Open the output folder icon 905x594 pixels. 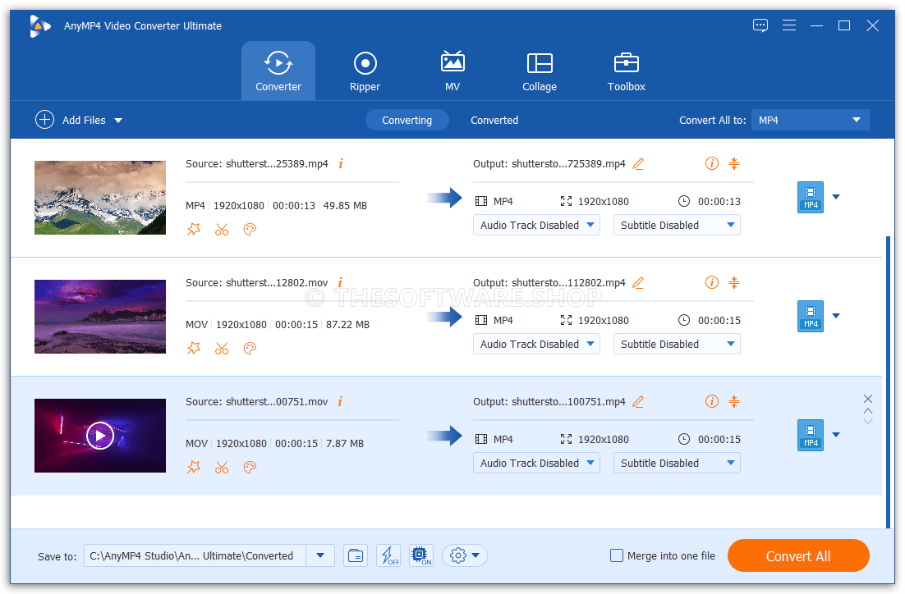click(x=356, y=556)
